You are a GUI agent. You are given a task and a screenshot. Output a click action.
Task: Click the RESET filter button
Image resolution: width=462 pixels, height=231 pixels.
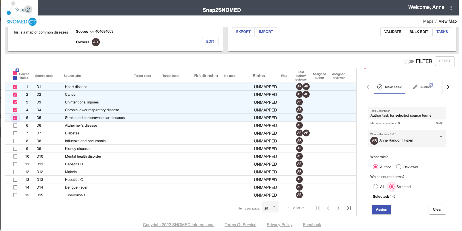click(x=445, y=61)
